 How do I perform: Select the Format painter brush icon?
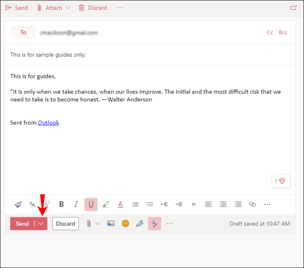[x=18, y=205]
